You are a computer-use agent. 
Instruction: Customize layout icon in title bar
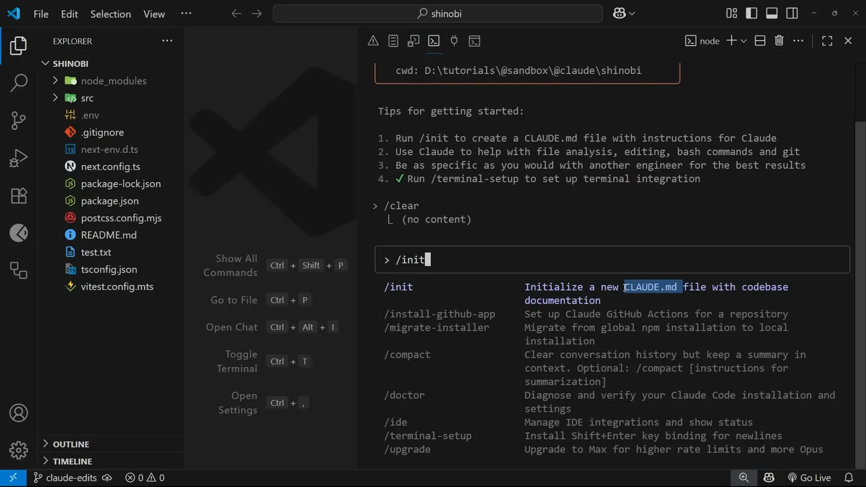(x=732, y=13)
